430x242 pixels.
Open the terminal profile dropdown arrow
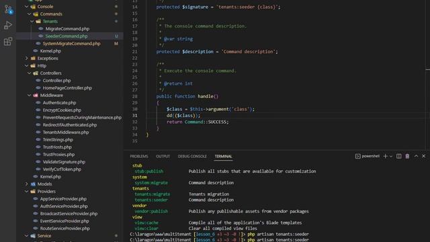click(x=391, y=157)
